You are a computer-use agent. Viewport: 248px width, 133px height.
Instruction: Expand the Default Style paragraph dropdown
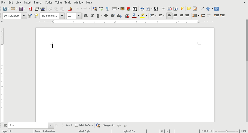coord(24,16)
